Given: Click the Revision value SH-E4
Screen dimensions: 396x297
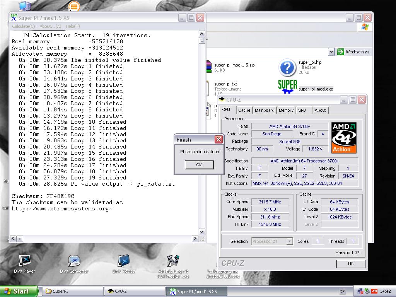Looking at the screenshot, I should click(x=348, y=176).
